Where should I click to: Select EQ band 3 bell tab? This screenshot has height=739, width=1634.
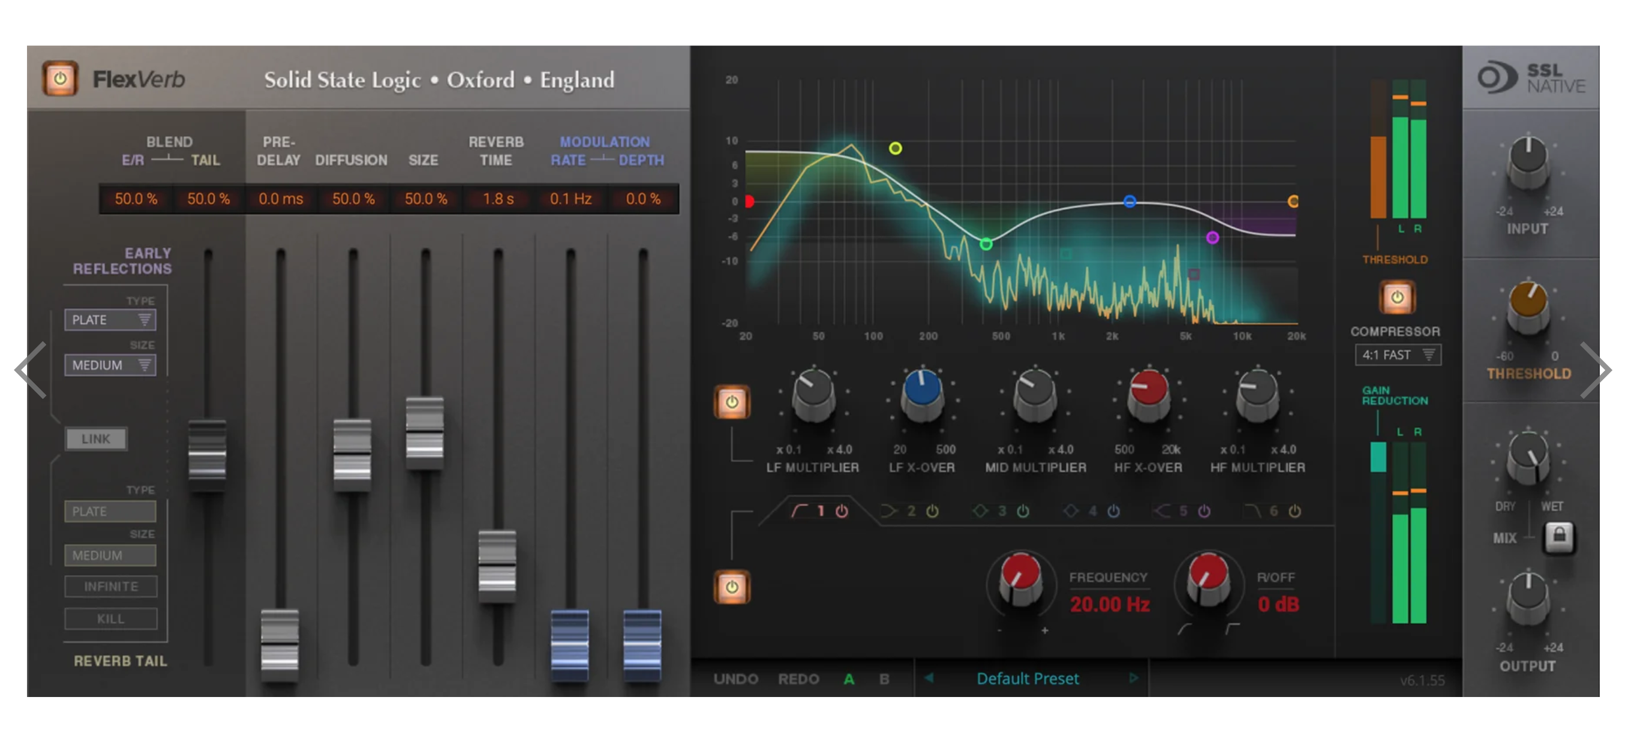pyautogui.click(x=990, y=511)
